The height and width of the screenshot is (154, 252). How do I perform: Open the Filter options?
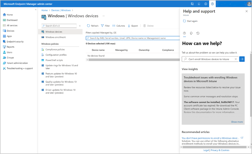[105, 26]
